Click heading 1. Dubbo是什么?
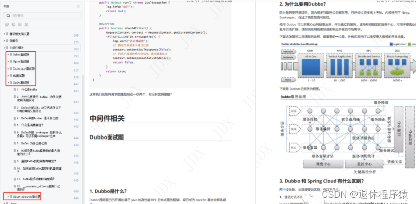This screenshot has height=204, width=416. [x=108, y=191]
